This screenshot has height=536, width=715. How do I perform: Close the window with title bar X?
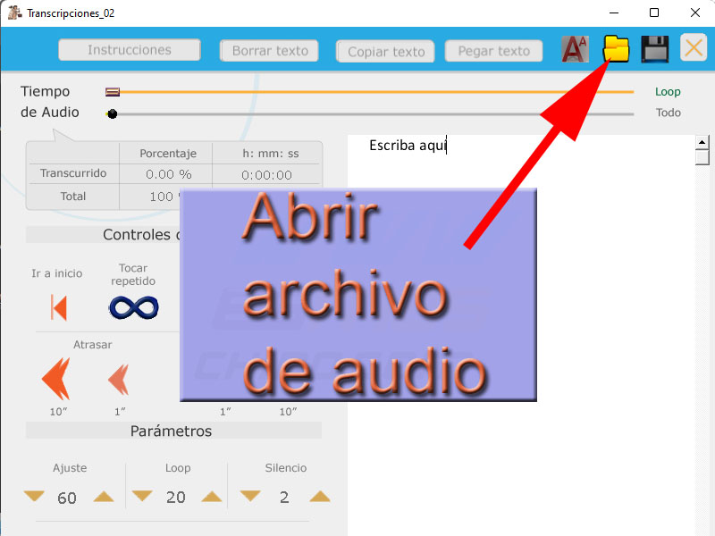coord(695,13)
